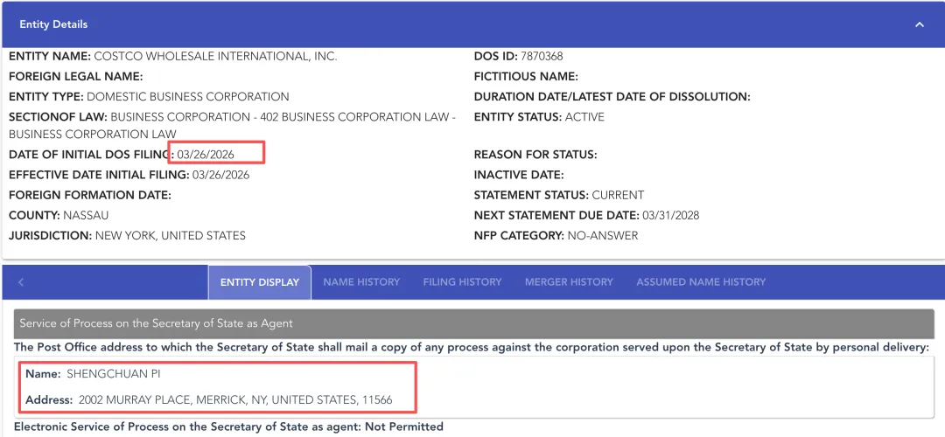
Task: Click the Service of Process section header
Action: [156, 323]
